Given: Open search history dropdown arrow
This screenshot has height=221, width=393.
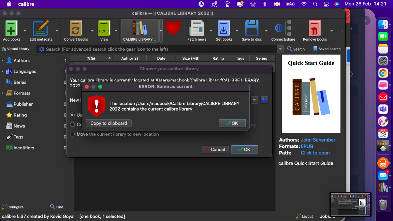Looking at the screenshot, I should (x=280, y=49).
